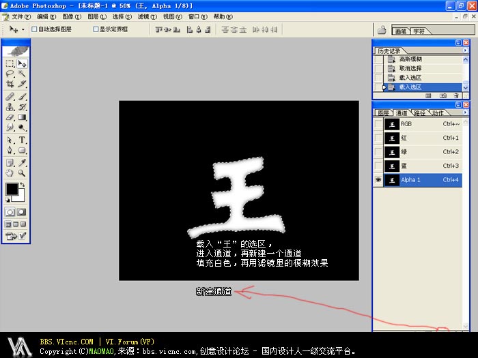Select the Hand tool

(x=10, y=173)
